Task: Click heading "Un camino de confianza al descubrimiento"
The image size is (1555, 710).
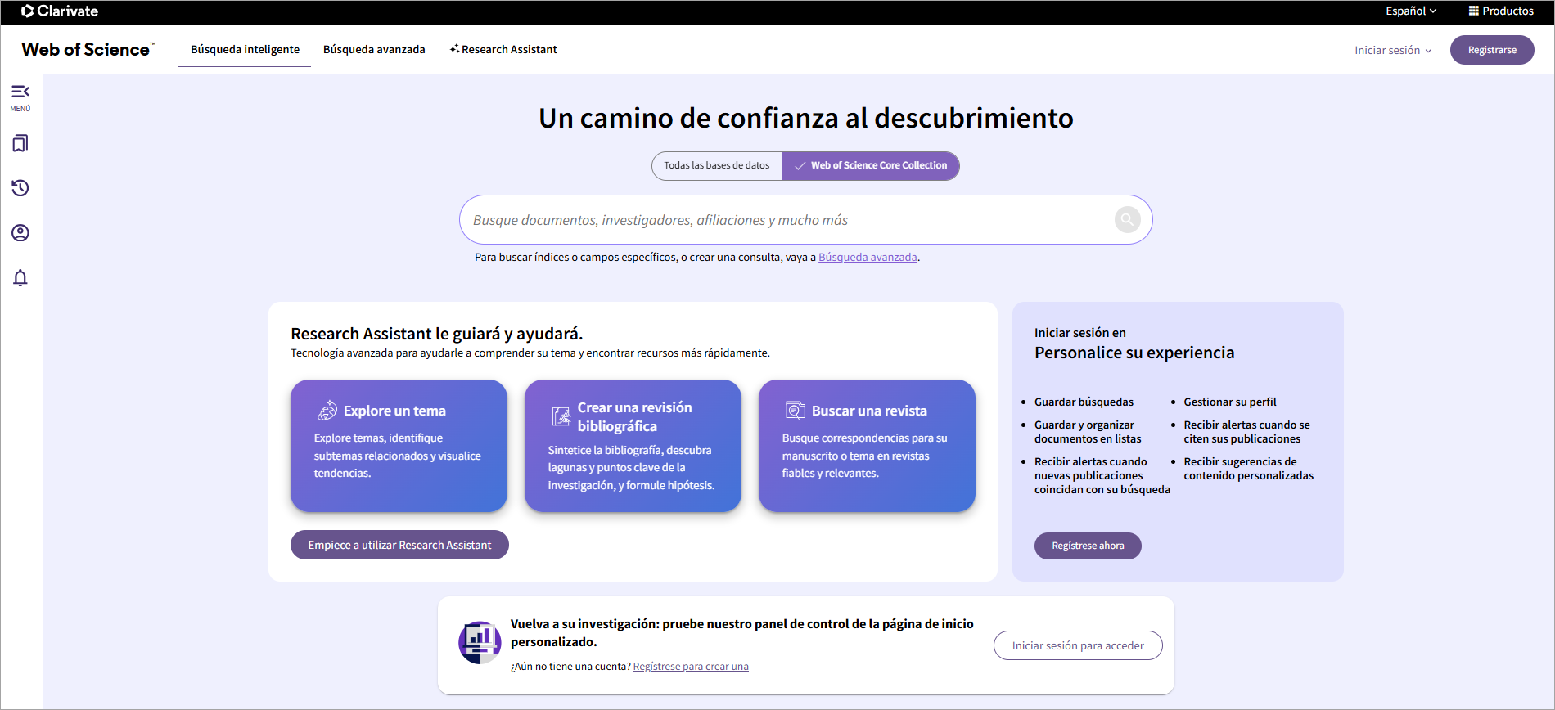Action: pos(806,118)
